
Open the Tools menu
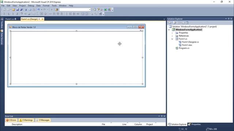[54, 6]
